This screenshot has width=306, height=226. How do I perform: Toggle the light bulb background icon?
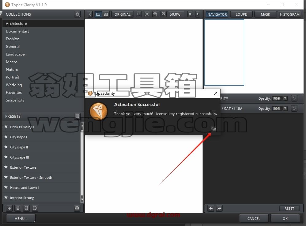[190, 14]
